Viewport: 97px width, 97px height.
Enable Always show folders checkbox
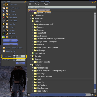pyautogui.click(x=4, y=48)
